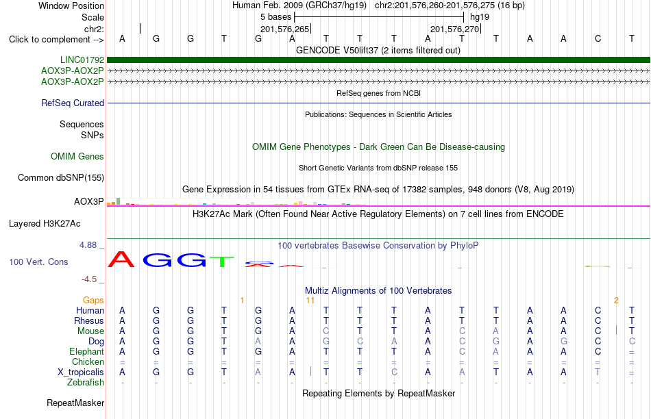This screenshot has width=651, height=419.
Task: Click the Scale label
Action: [x=93, y=17]
